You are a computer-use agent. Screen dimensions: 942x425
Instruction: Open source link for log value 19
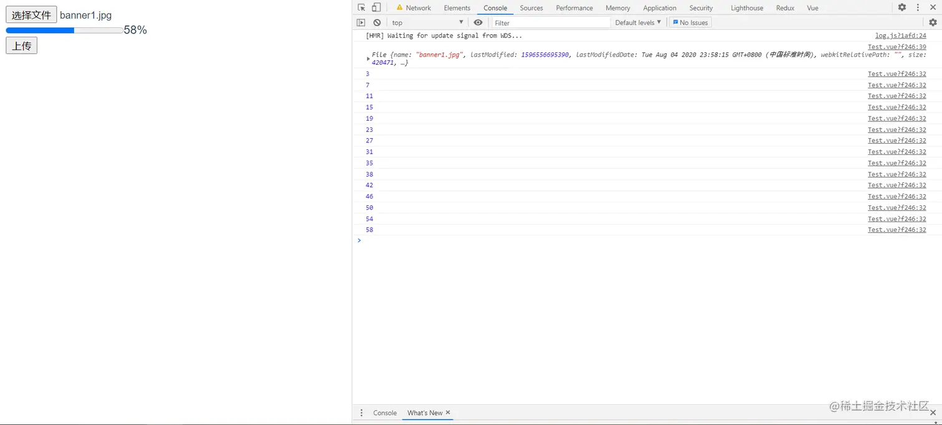pos(897,118)
